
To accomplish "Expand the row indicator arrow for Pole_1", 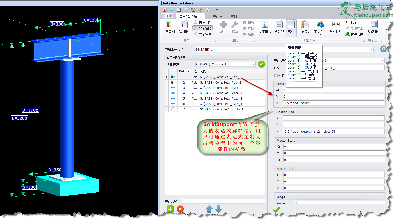I will [167, 77].
